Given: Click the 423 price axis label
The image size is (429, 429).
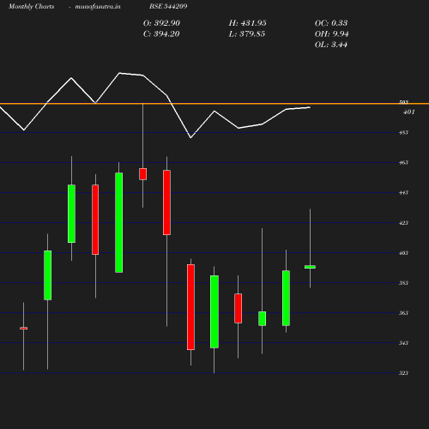Looking at the screenshot, I should pyautogui.click(x=403, y=223).
